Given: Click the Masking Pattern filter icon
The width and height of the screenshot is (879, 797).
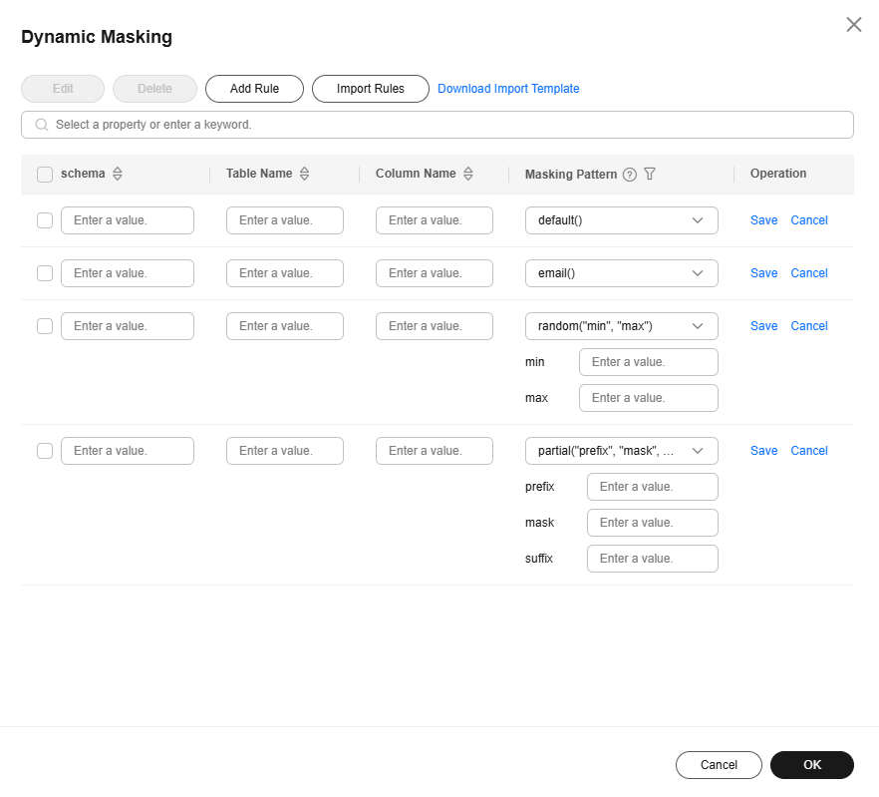Looking at the screenshot, I should [650, 174].
